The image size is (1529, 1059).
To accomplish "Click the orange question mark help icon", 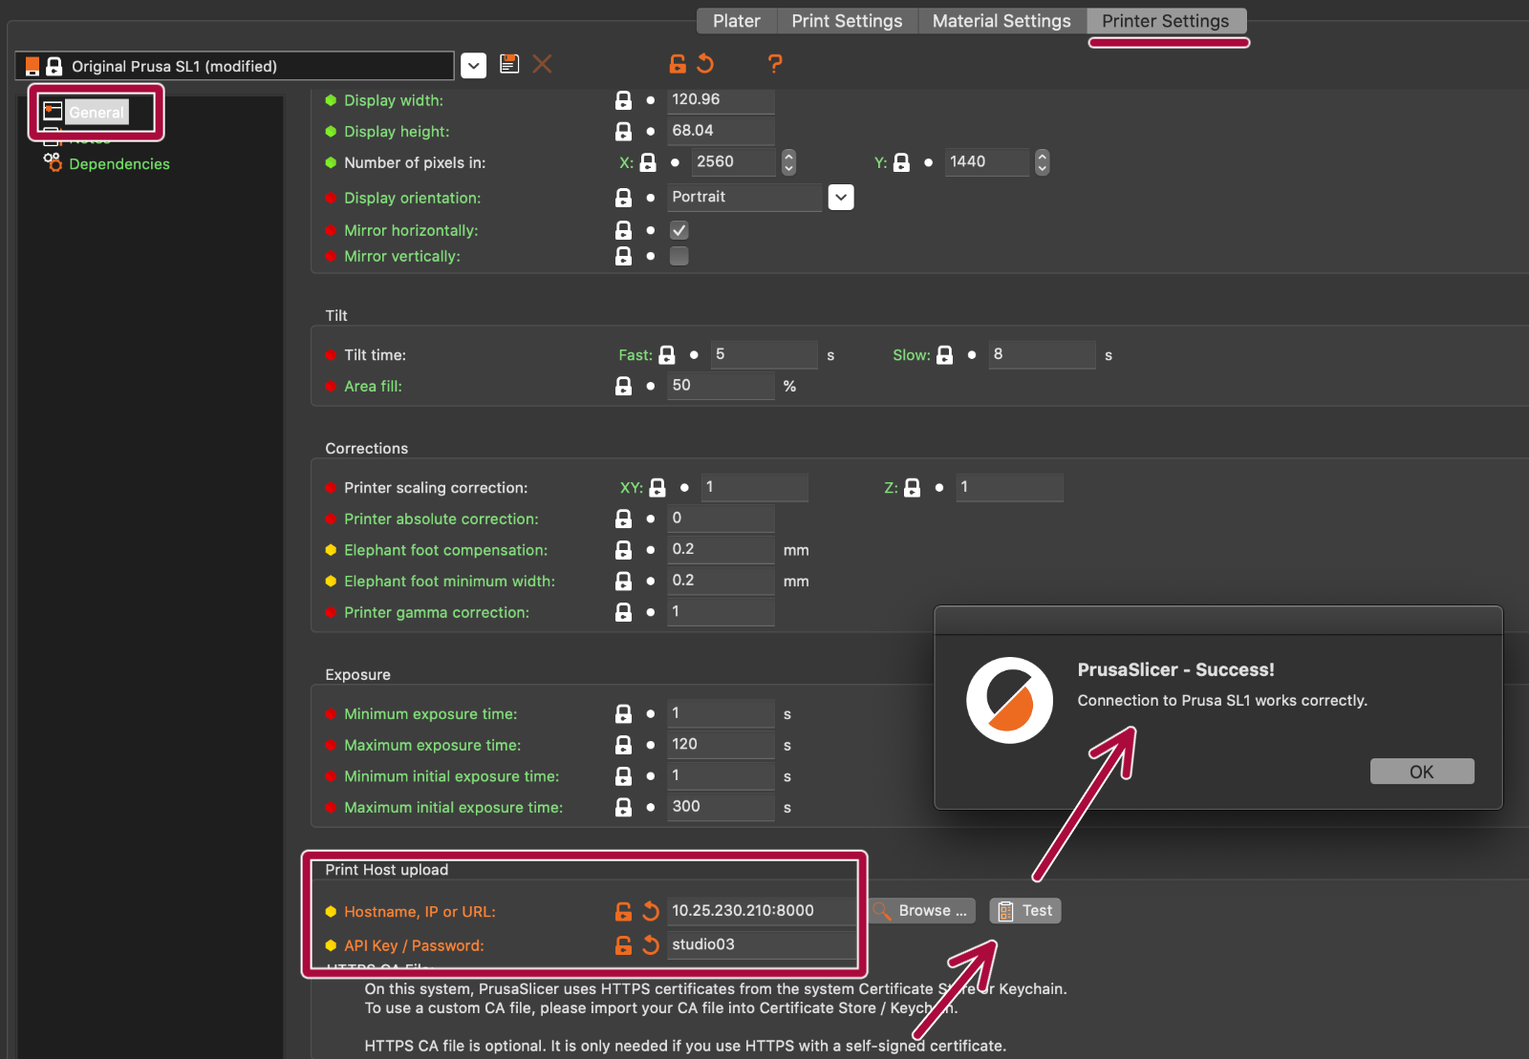I will point(775,64).
